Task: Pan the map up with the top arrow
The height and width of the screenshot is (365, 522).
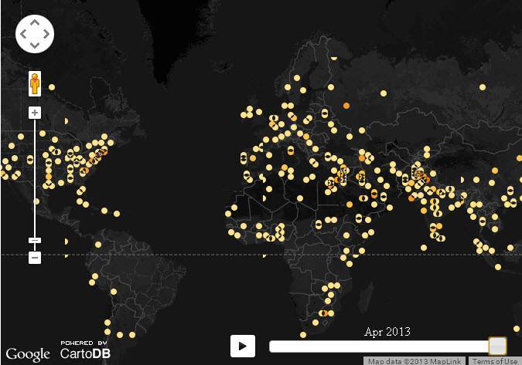Action: pos(35,24)
